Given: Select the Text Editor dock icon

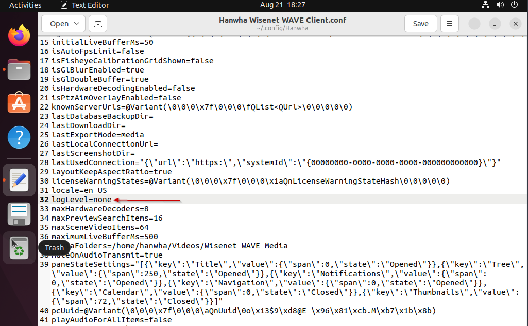Looking at the screenshot, I should click(19, 180).
